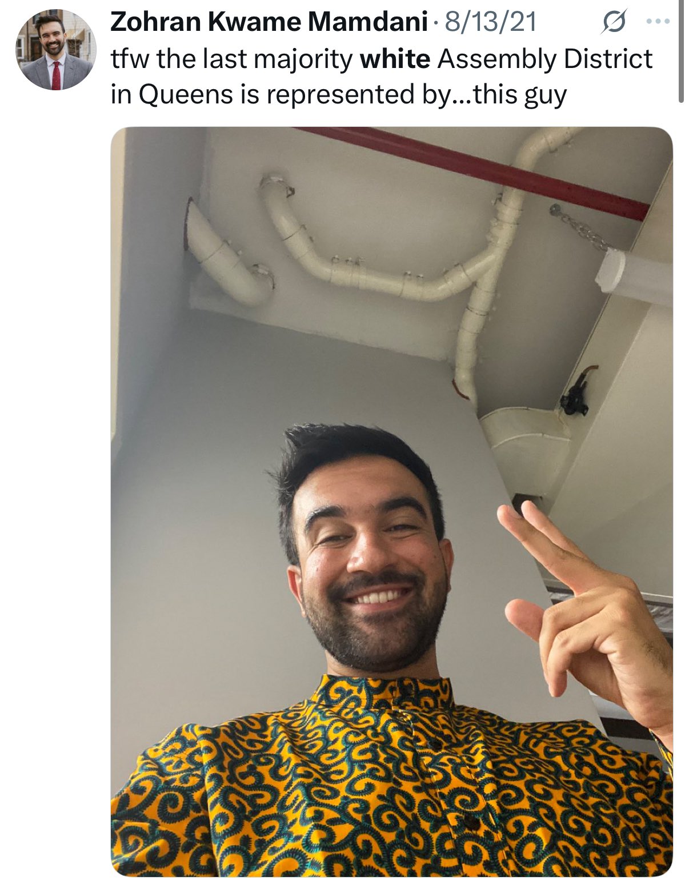Screen dimensions: 689x889
Task: Open the post via the 8/13/21 date
Action: click(490, 22)
